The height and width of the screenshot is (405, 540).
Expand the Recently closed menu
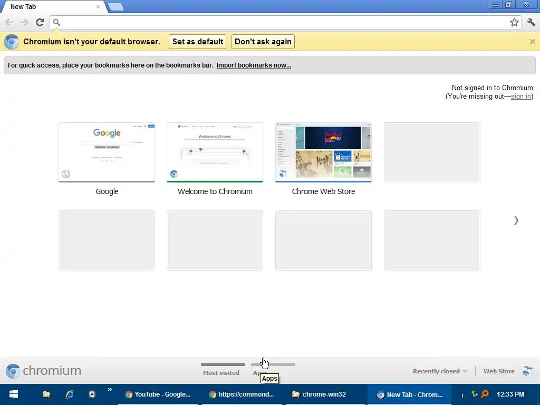click(x=440, y=371)
